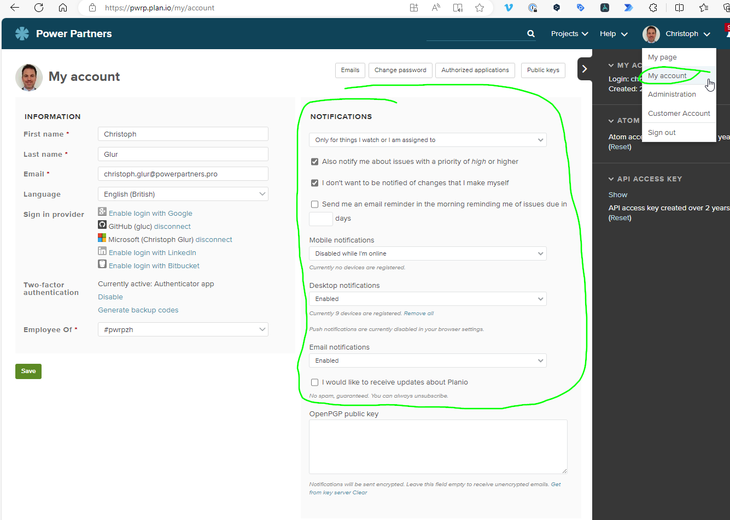730x520 pixels.
Task: Click the Google sign-in provider icon
Action: coord(102,211)
